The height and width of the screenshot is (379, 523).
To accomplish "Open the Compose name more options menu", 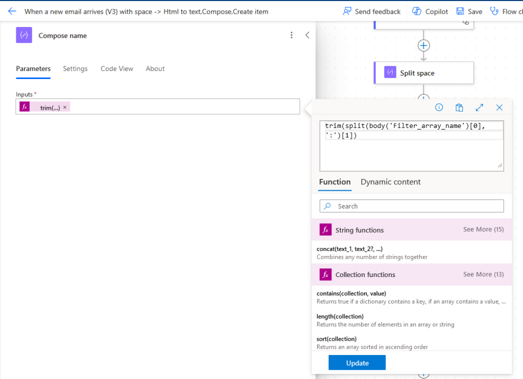I will point(292,35).
